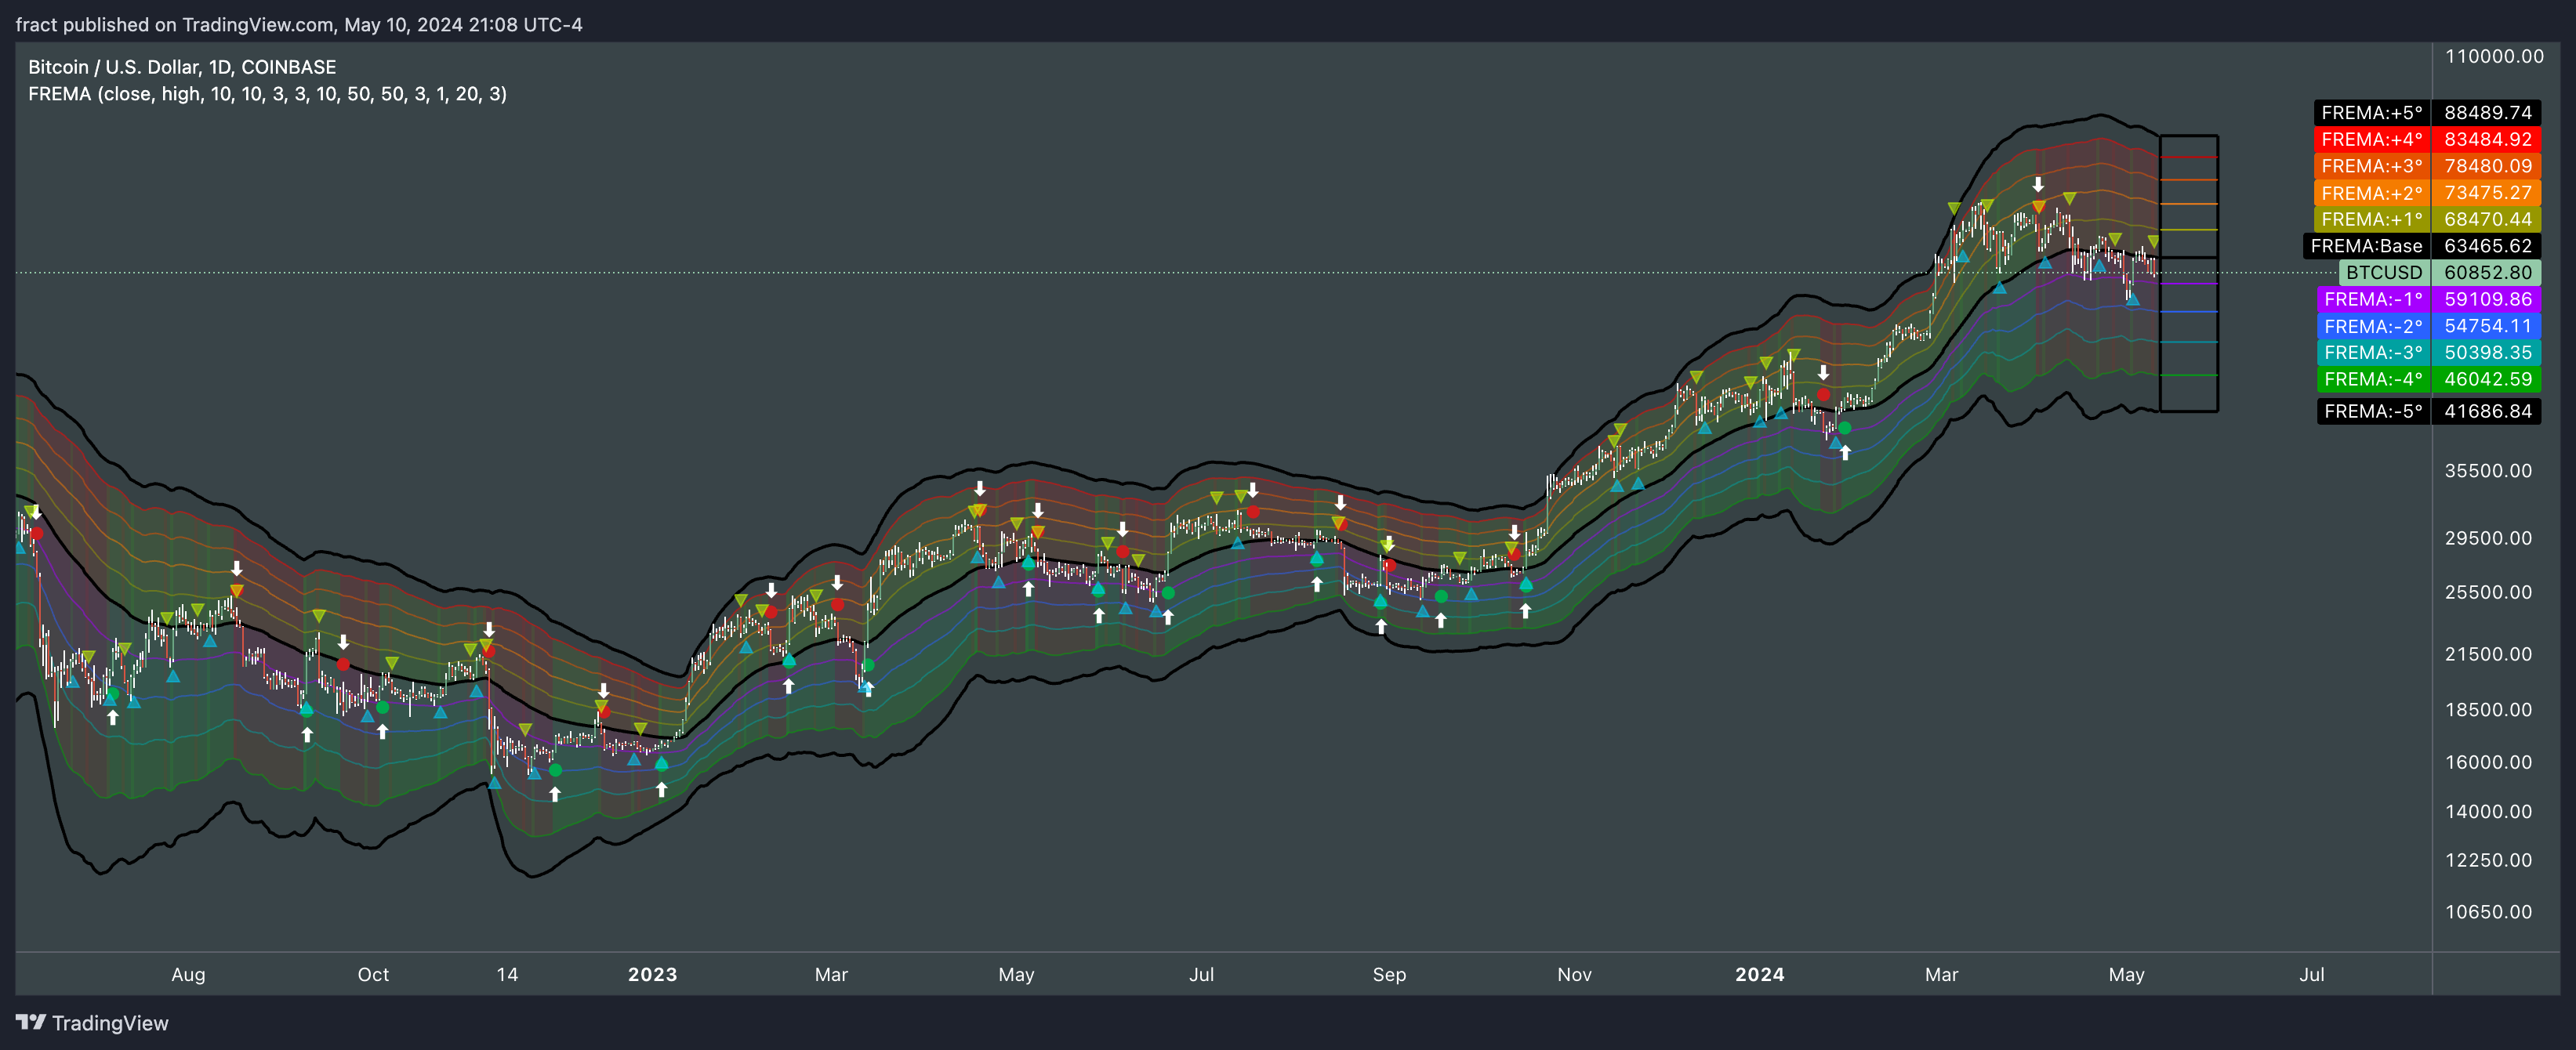Select the FREMA:+4° red label

coord(2372,140)
